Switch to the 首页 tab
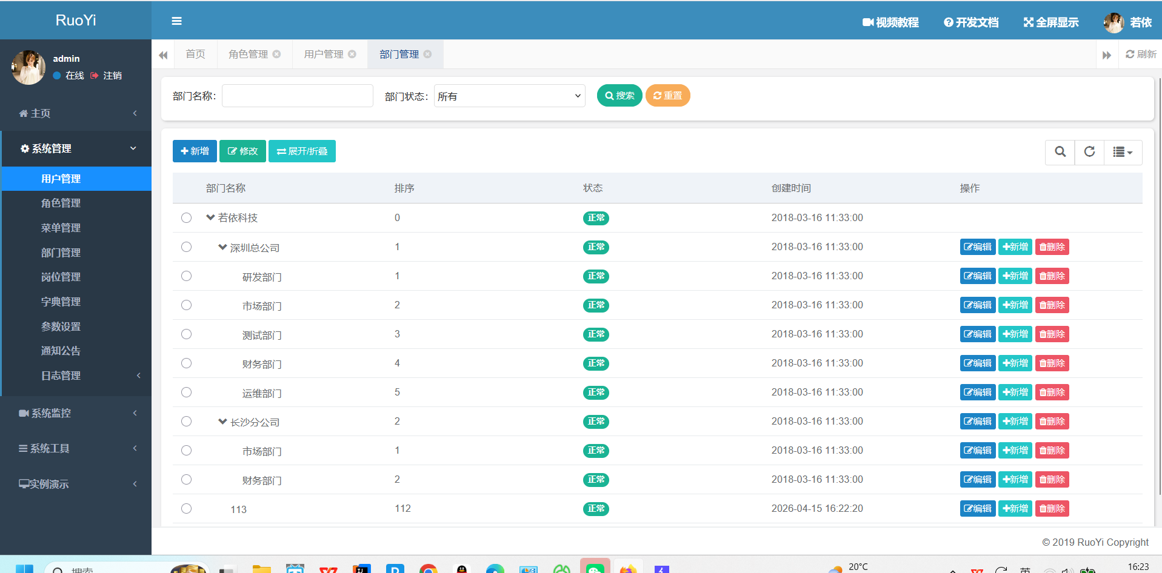The height and width of the screenshot is (573, 1162). (195, 54)
